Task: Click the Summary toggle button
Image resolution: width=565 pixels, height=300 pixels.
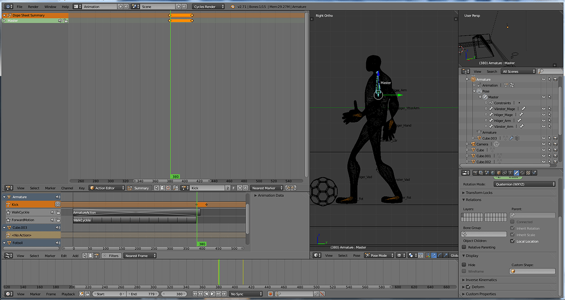Action: coord(139,188)
